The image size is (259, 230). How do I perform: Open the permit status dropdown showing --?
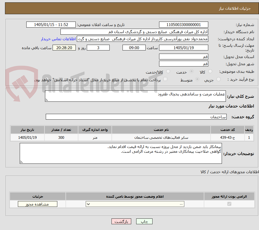[x=135, y=204]
